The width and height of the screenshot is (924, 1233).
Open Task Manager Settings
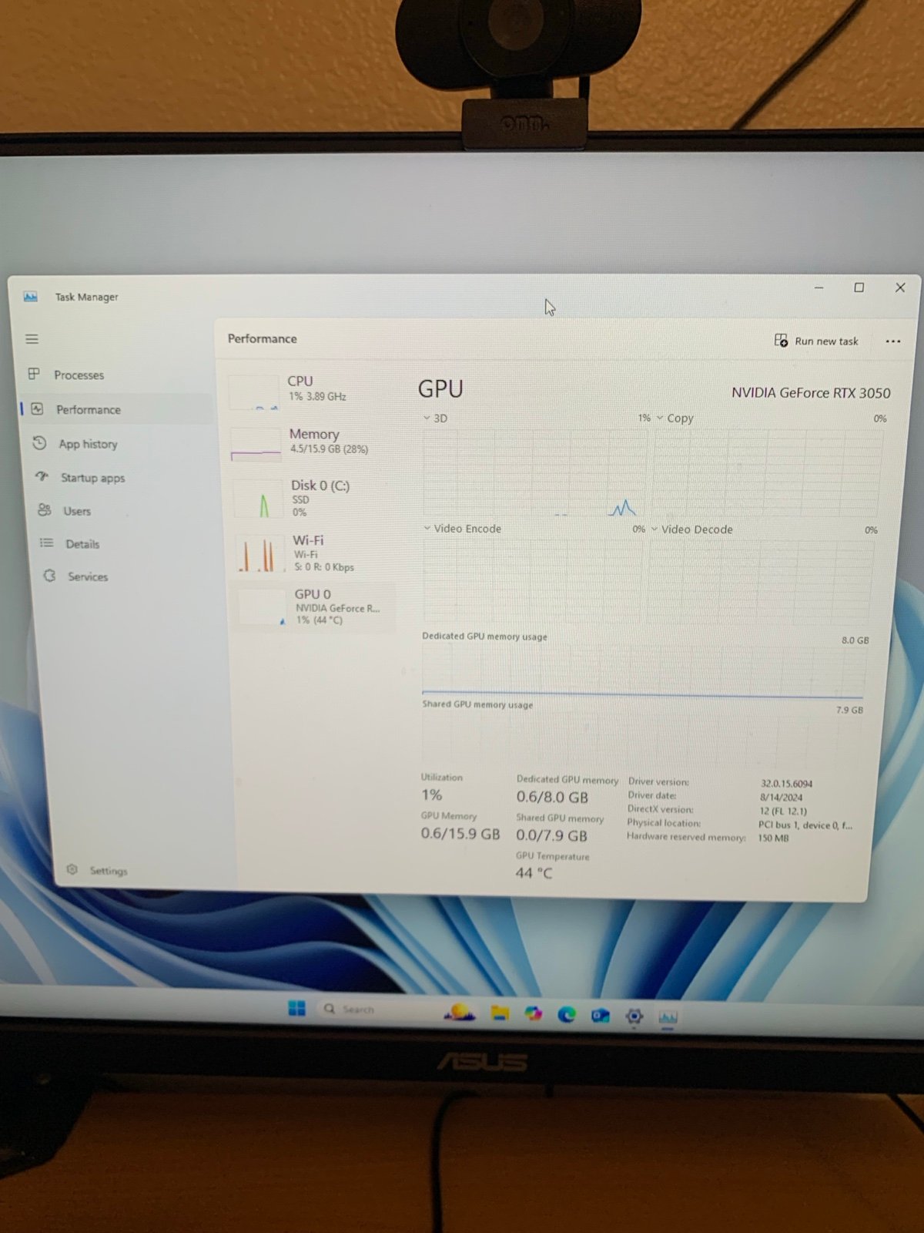tap(108, 871)
